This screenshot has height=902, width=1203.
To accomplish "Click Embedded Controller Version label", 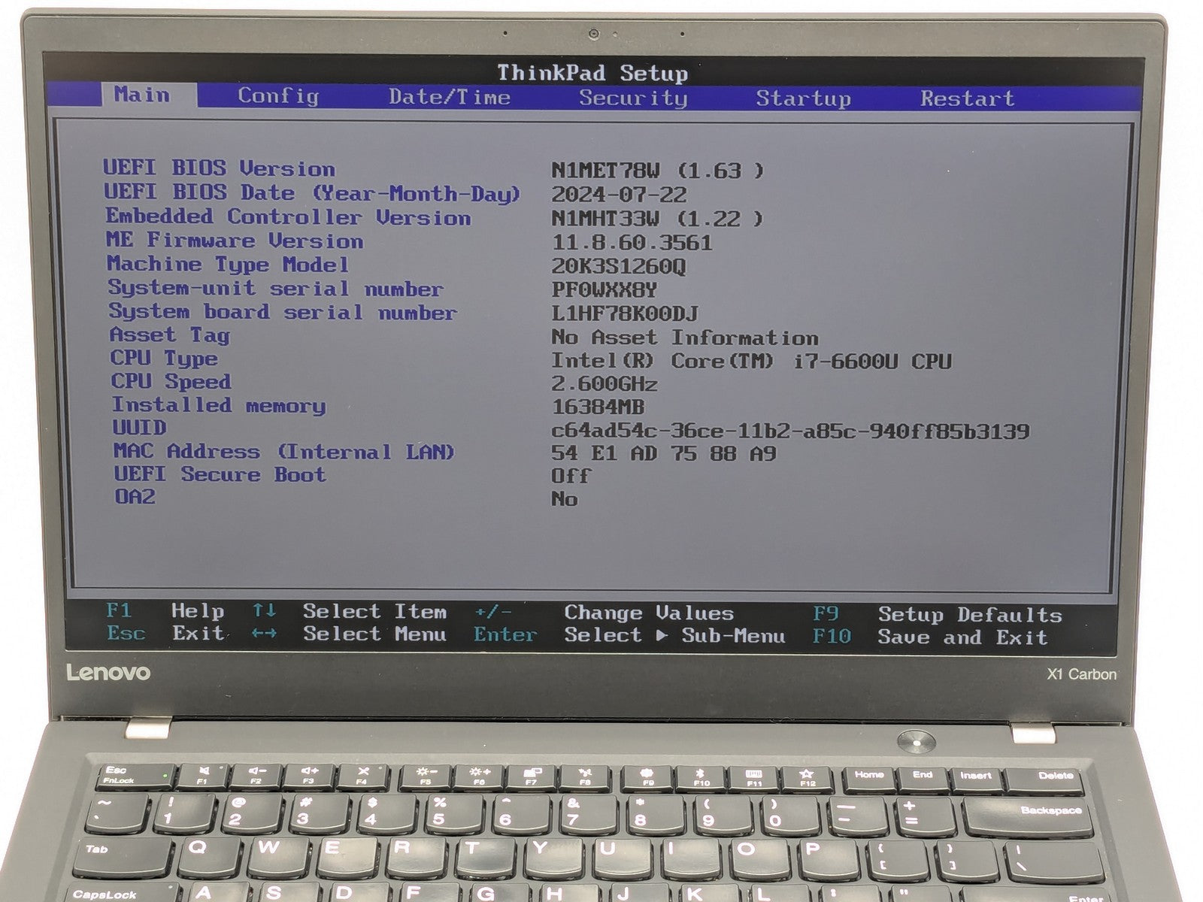I will point(288,217).
